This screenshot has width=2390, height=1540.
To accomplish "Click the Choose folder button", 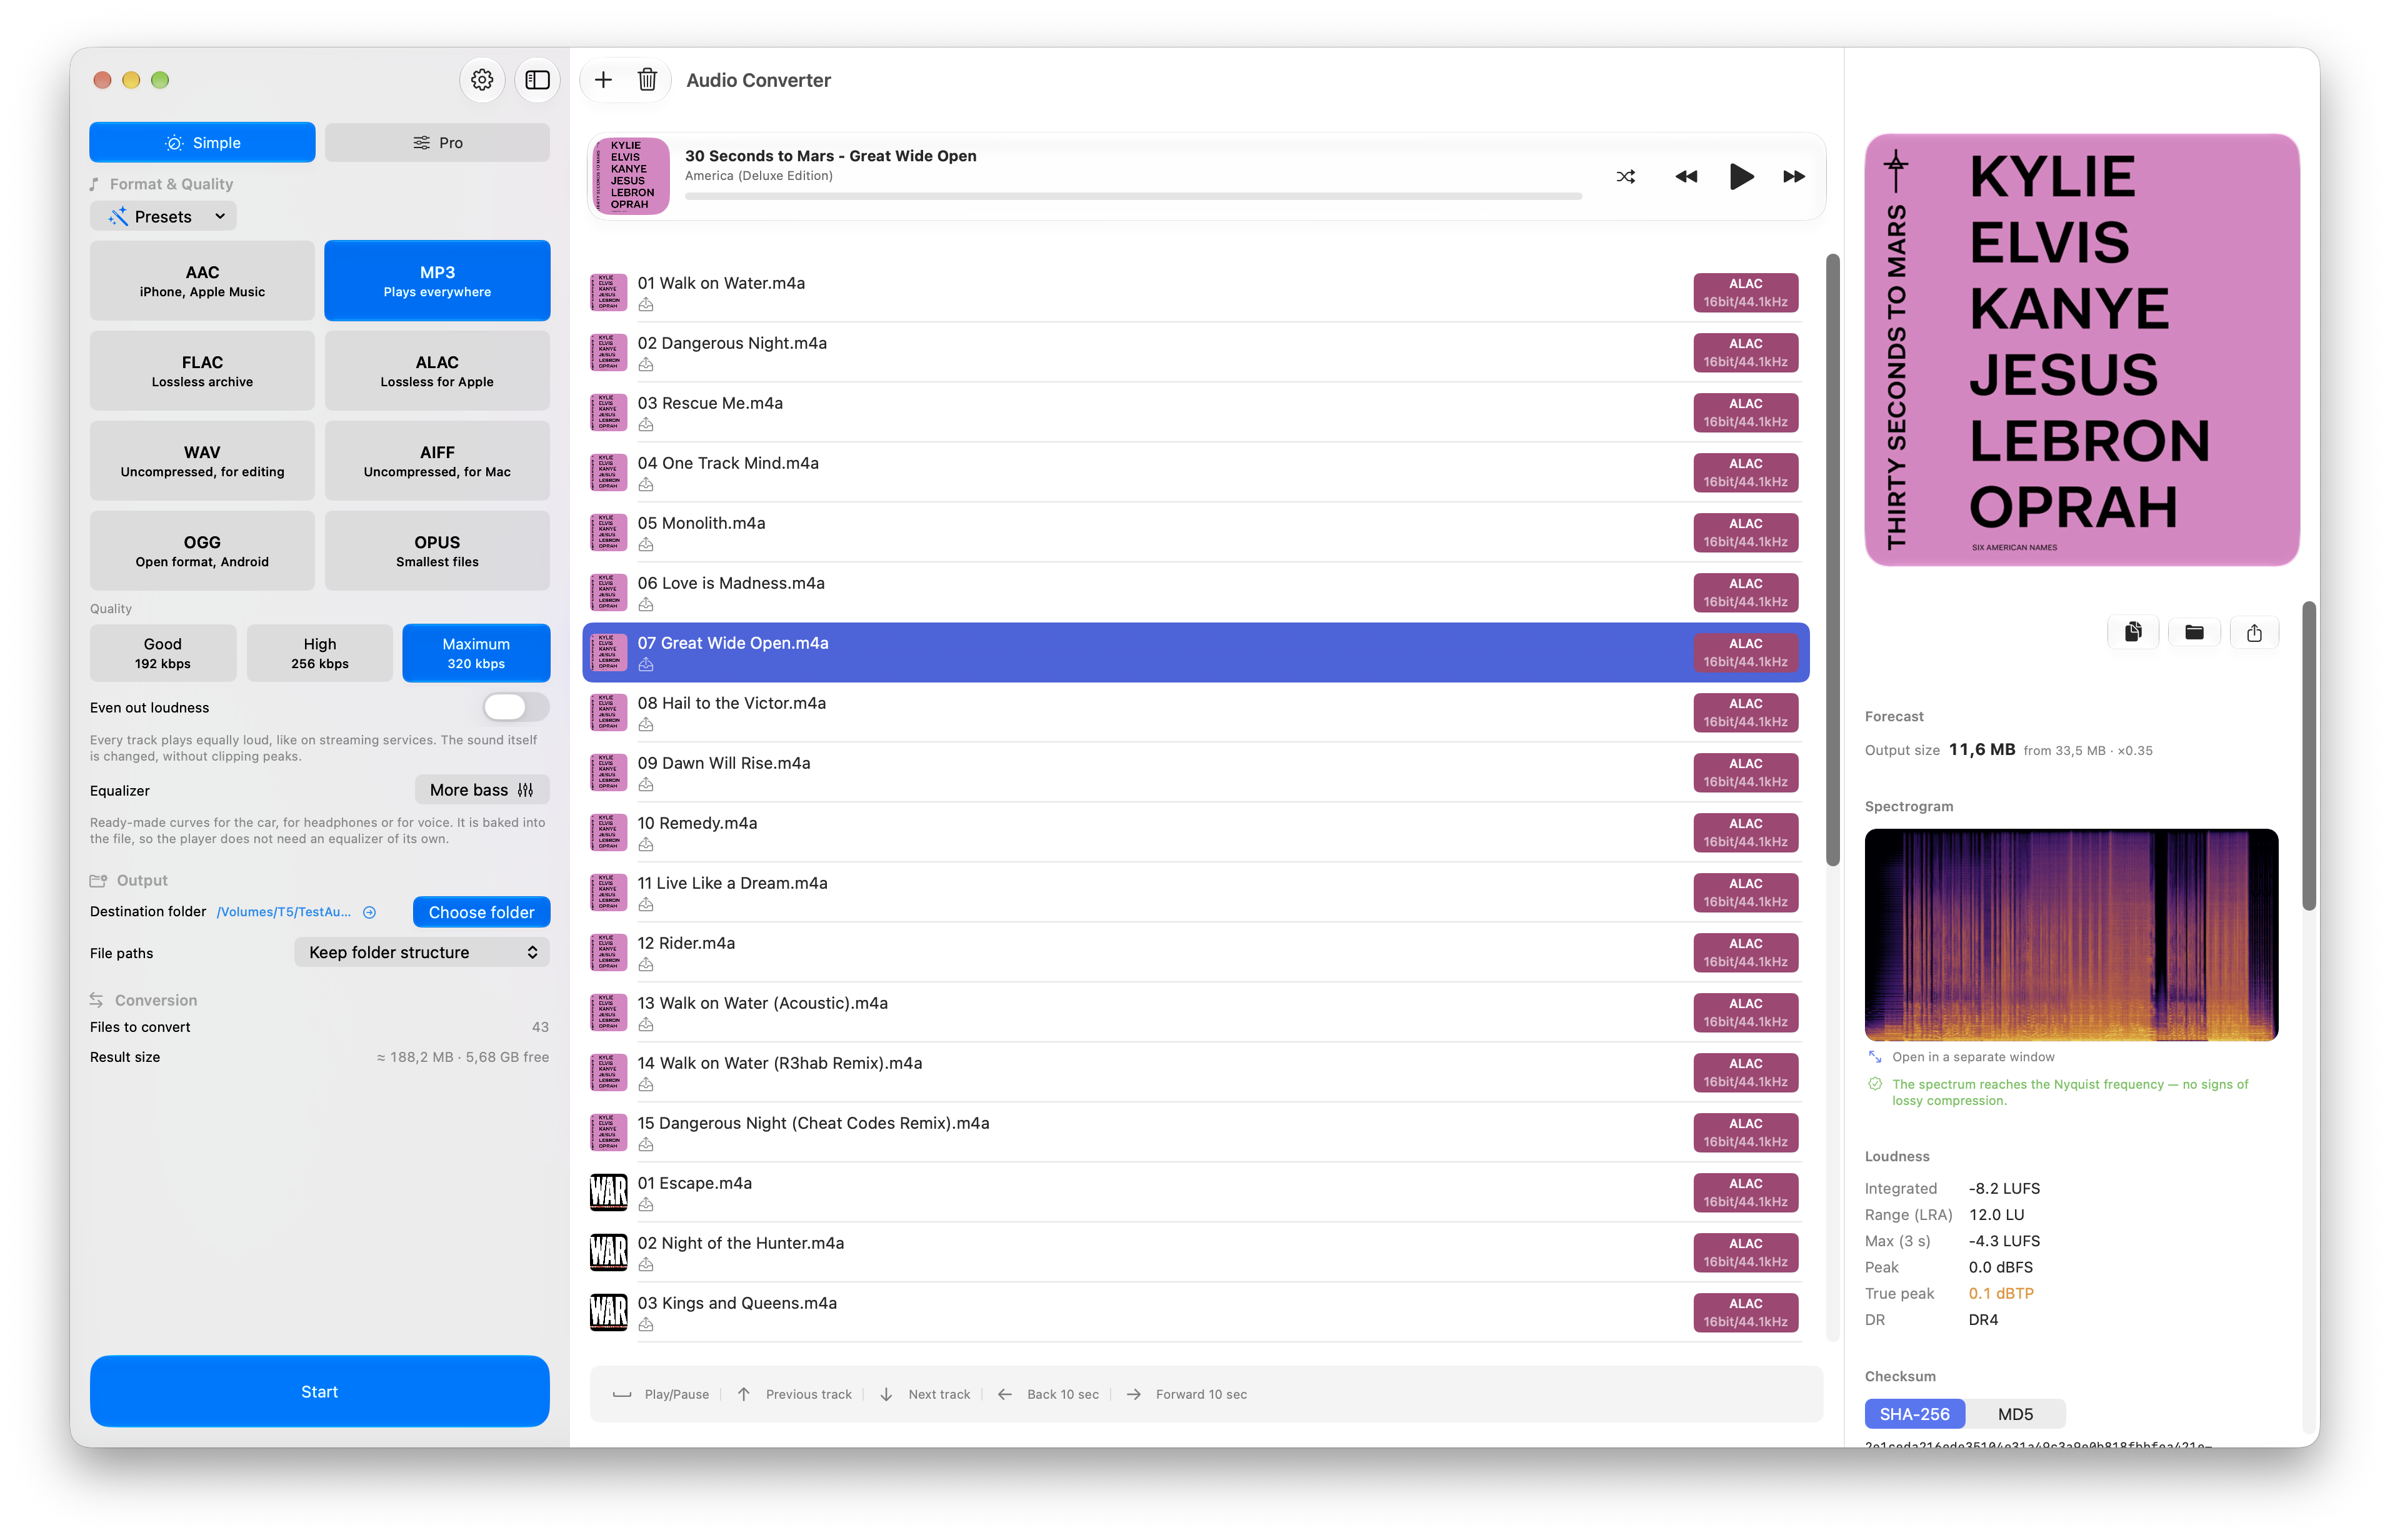I will click(x=481, y=912).
